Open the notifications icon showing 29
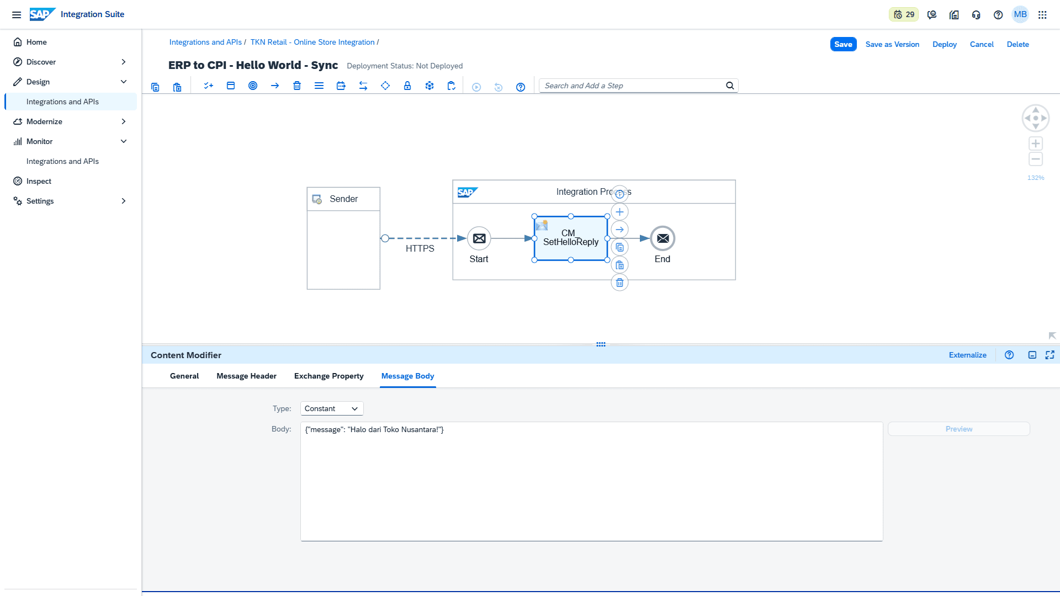The image size is (1060, 596). (x=904, y=15)
